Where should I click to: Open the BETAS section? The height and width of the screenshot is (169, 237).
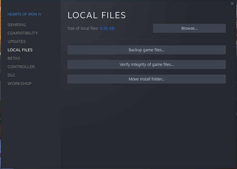pos(14,58)
